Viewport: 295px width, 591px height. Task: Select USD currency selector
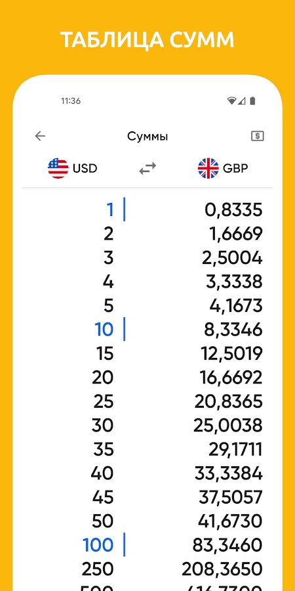(x=72, y=168)
